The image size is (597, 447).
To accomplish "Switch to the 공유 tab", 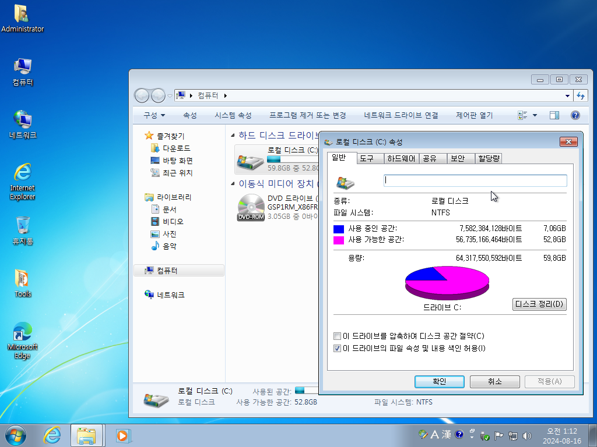I will [433, 158].
